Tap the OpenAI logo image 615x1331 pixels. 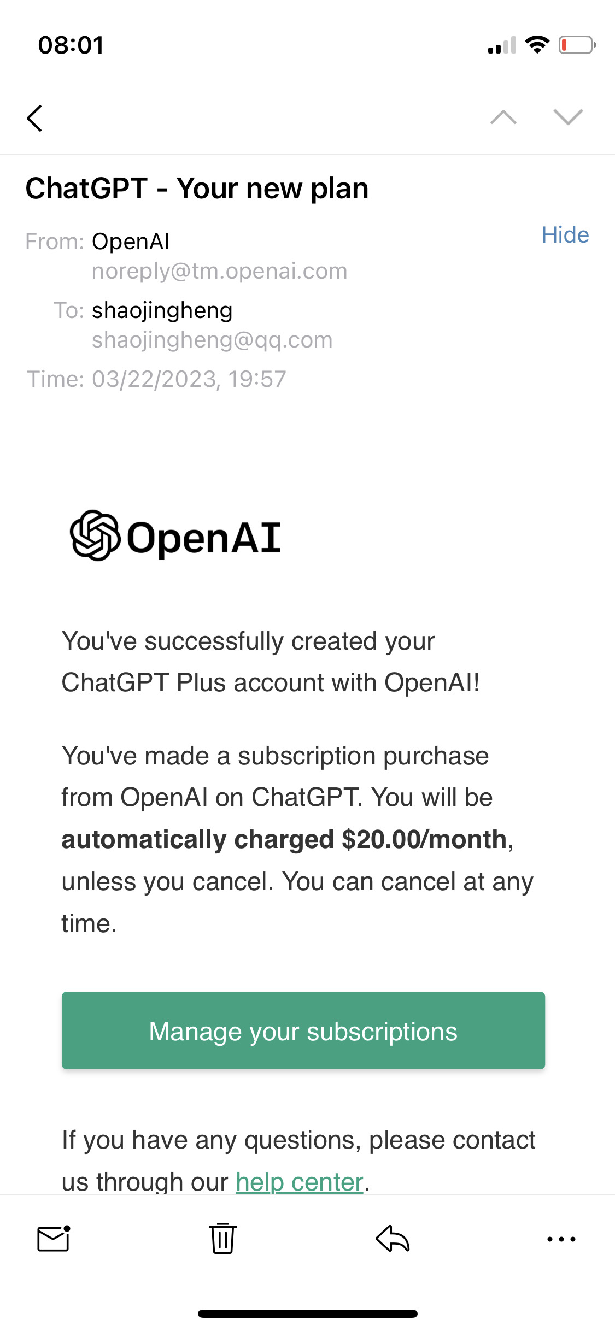click(175, 536)
